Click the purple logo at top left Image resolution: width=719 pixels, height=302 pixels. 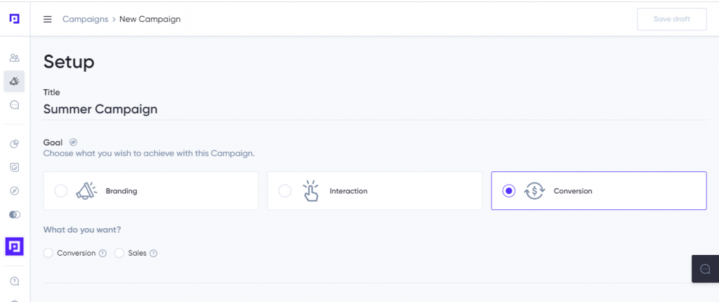tap(15, 19)
